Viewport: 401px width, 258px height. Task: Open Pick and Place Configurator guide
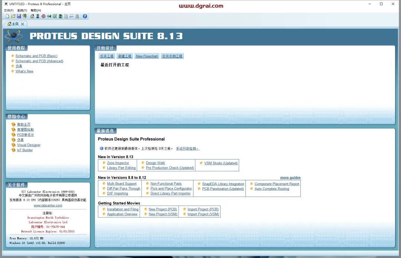(x=171, y=188)
